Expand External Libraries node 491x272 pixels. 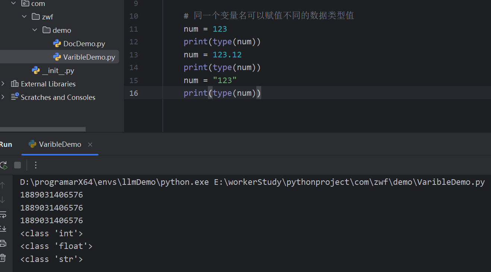(3, 84)
